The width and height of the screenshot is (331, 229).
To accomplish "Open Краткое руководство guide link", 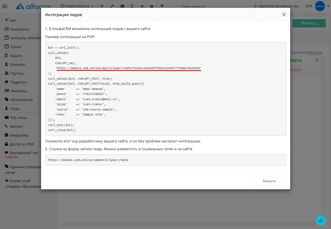I will [276, 6].
